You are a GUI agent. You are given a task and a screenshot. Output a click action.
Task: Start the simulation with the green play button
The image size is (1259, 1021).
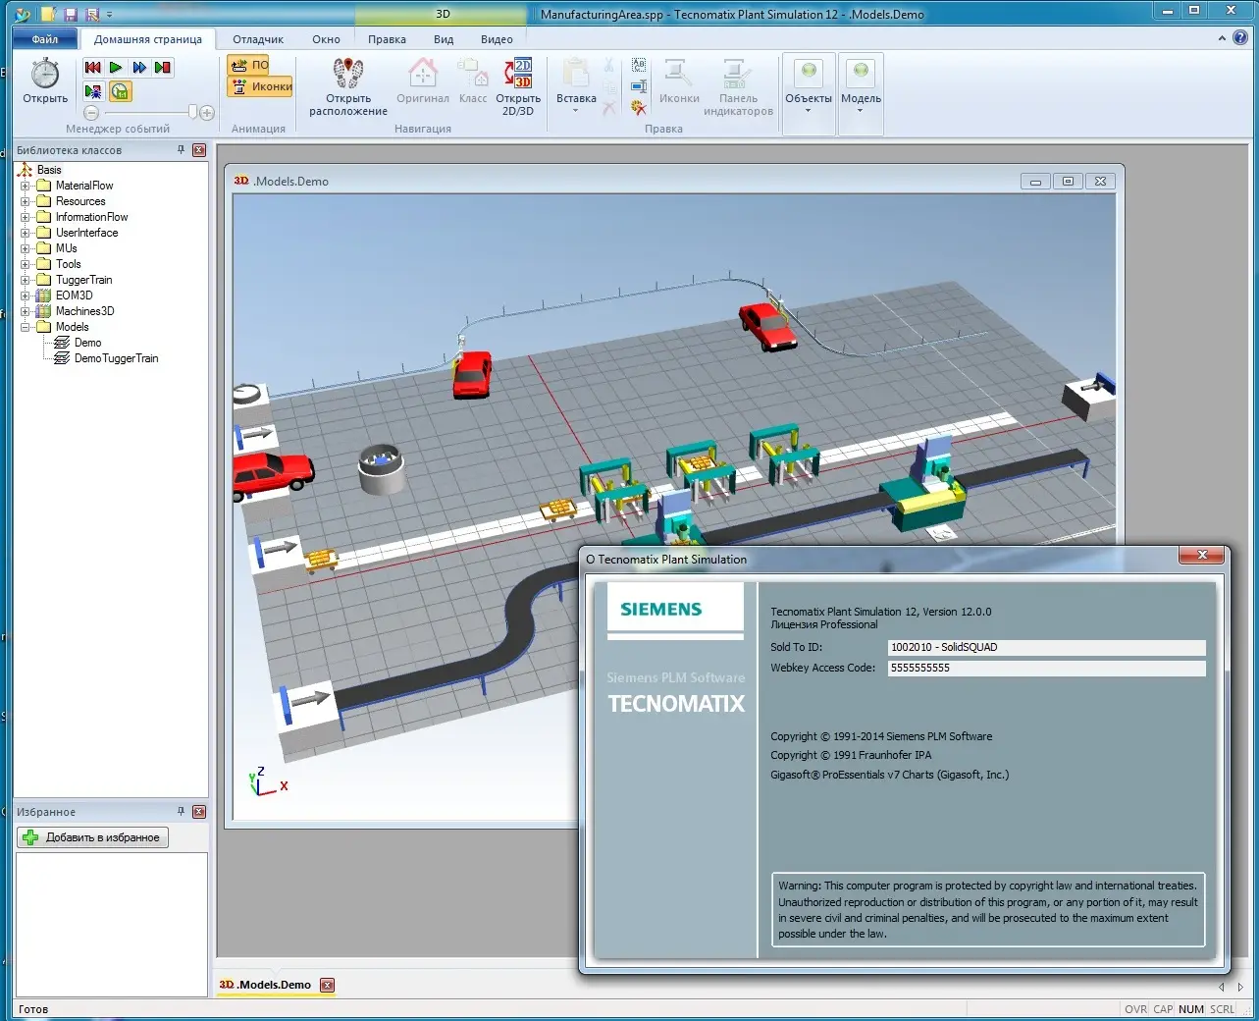pyautogui.click(x=116, y=67)
